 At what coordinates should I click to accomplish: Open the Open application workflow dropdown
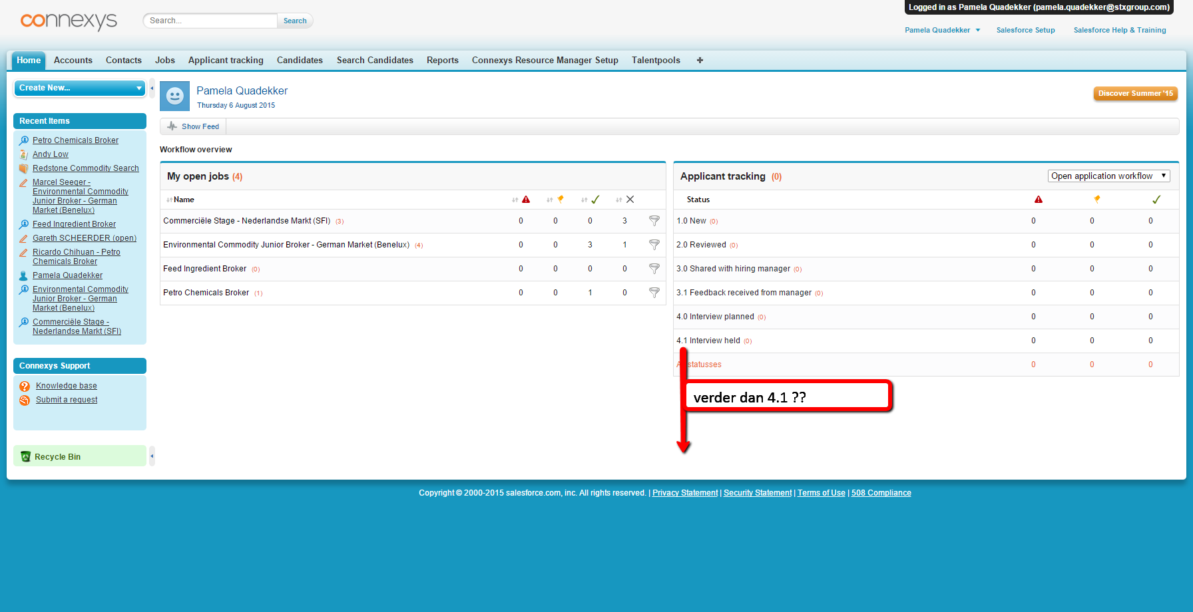point(1108,176)
